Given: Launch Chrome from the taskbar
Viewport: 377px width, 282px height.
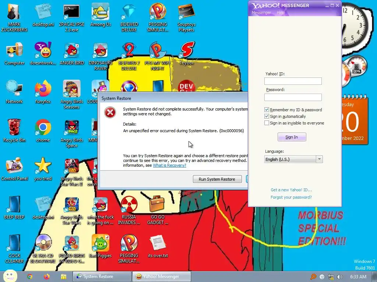Looking at the screenshot, I should [30, 276].
